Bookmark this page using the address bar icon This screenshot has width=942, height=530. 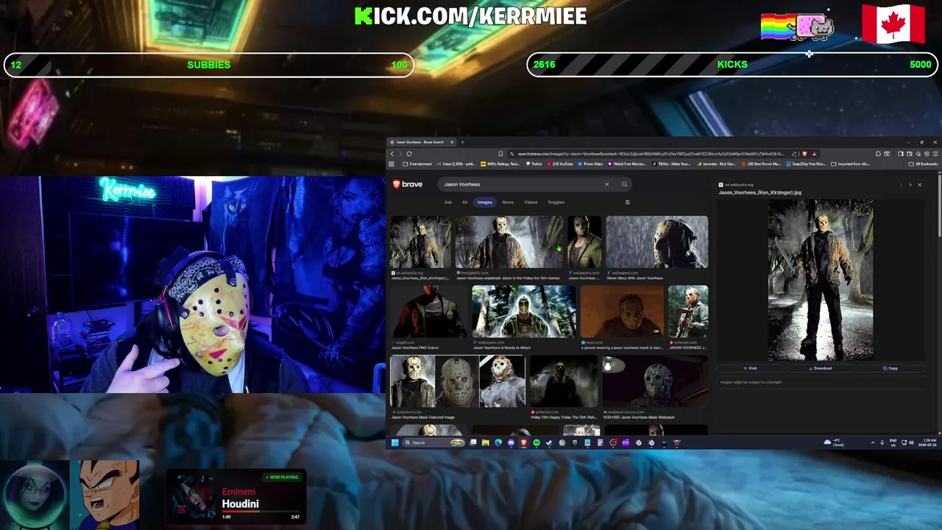500,154
